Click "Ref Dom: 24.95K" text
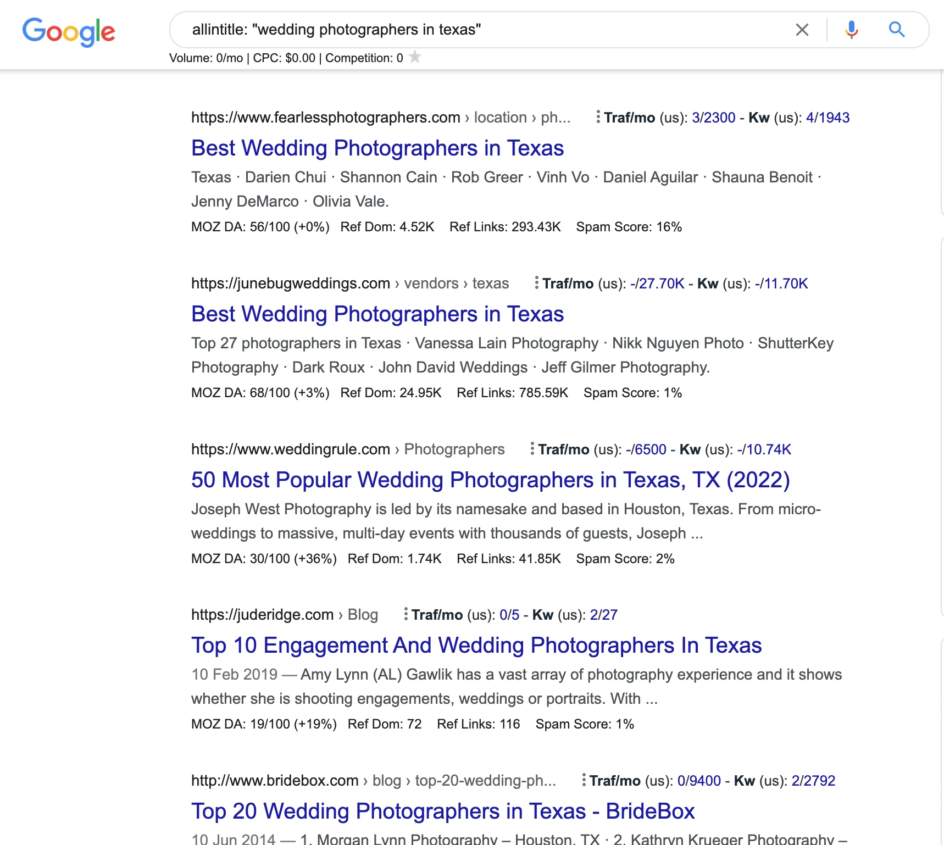Screen dimensions: 944x845 pos(391,393)
